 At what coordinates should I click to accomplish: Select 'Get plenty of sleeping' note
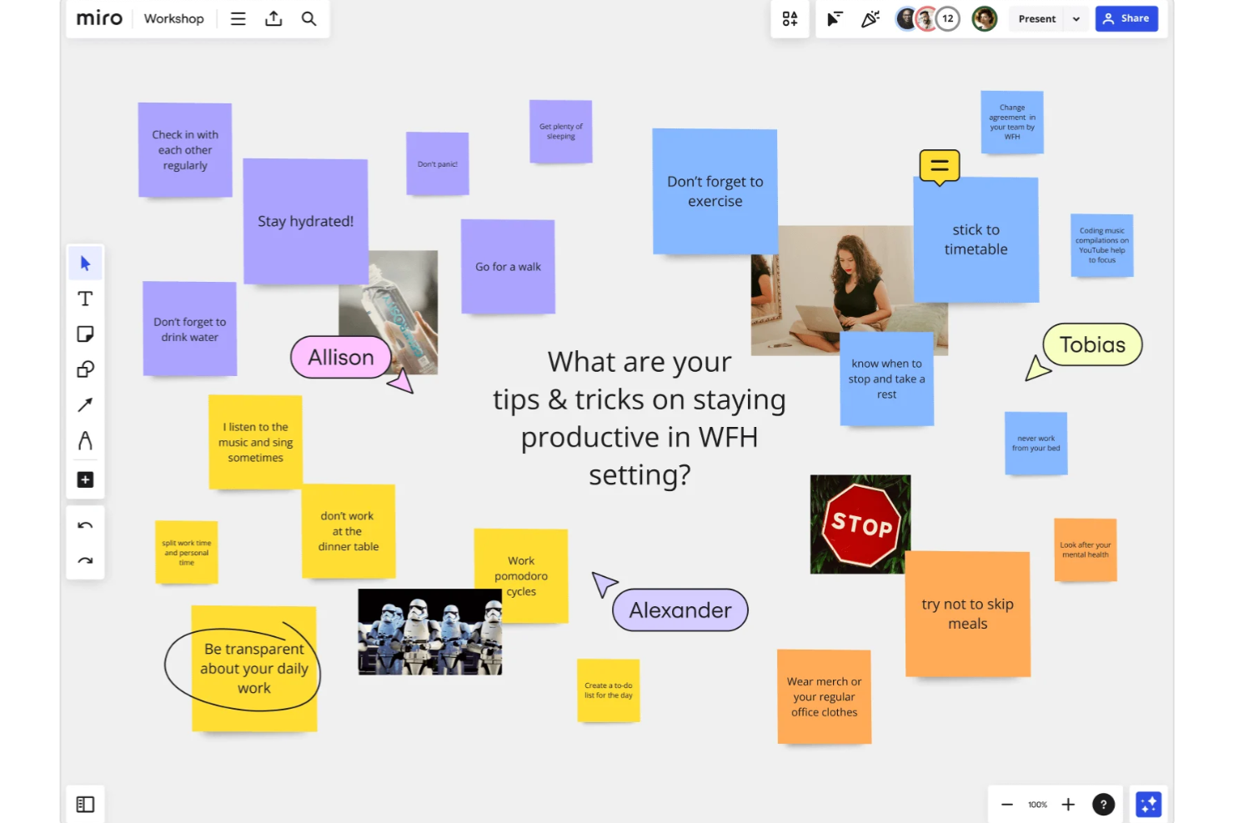pos(560,132)
